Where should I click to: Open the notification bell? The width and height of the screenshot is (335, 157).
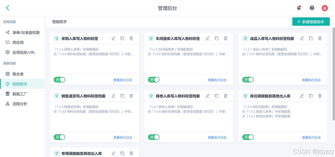click(299, 8)
